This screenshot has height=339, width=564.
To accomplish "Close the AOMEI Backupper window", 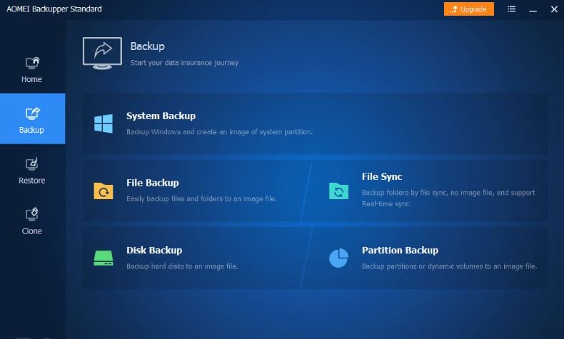I will tap(554, 9).
